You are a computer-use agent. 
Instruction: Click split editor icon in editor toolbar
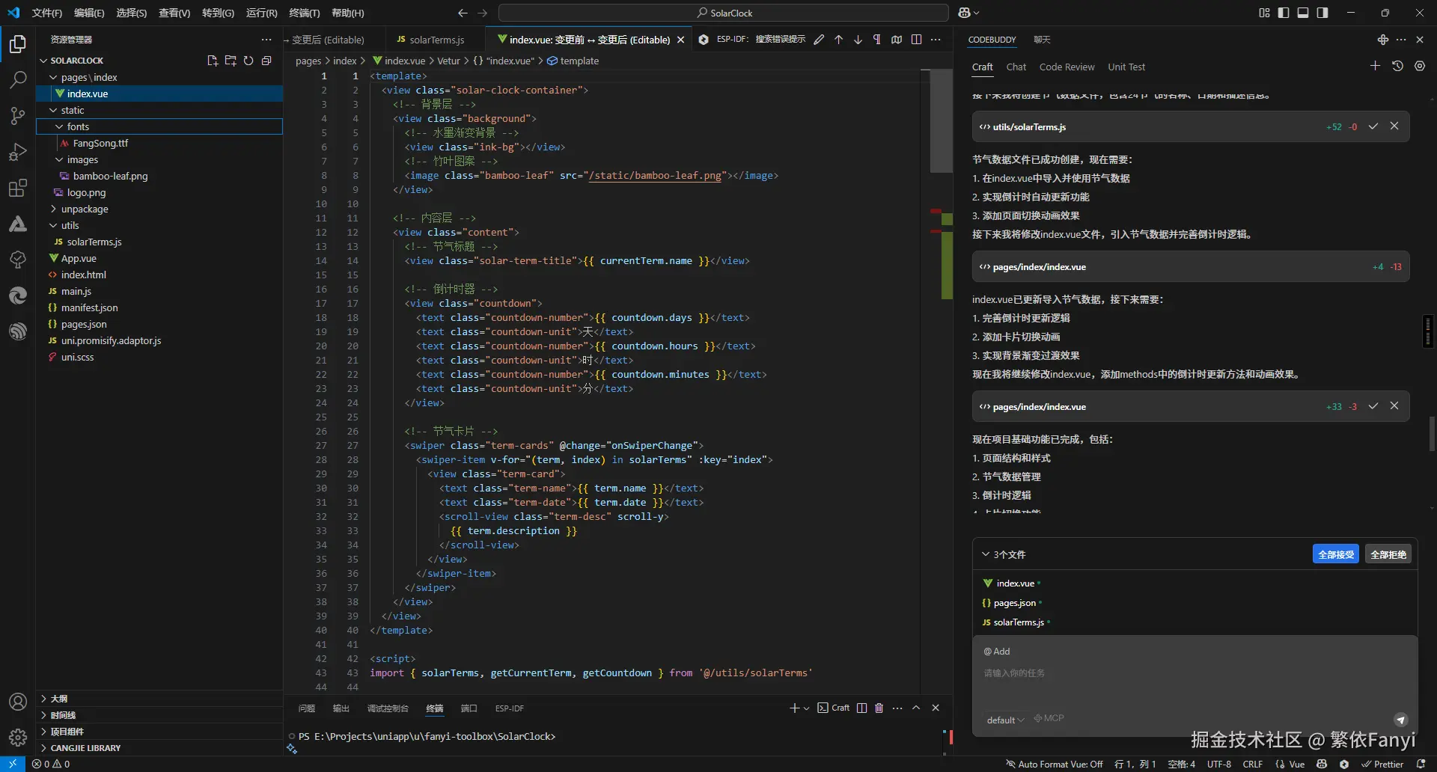coord(916,40)
